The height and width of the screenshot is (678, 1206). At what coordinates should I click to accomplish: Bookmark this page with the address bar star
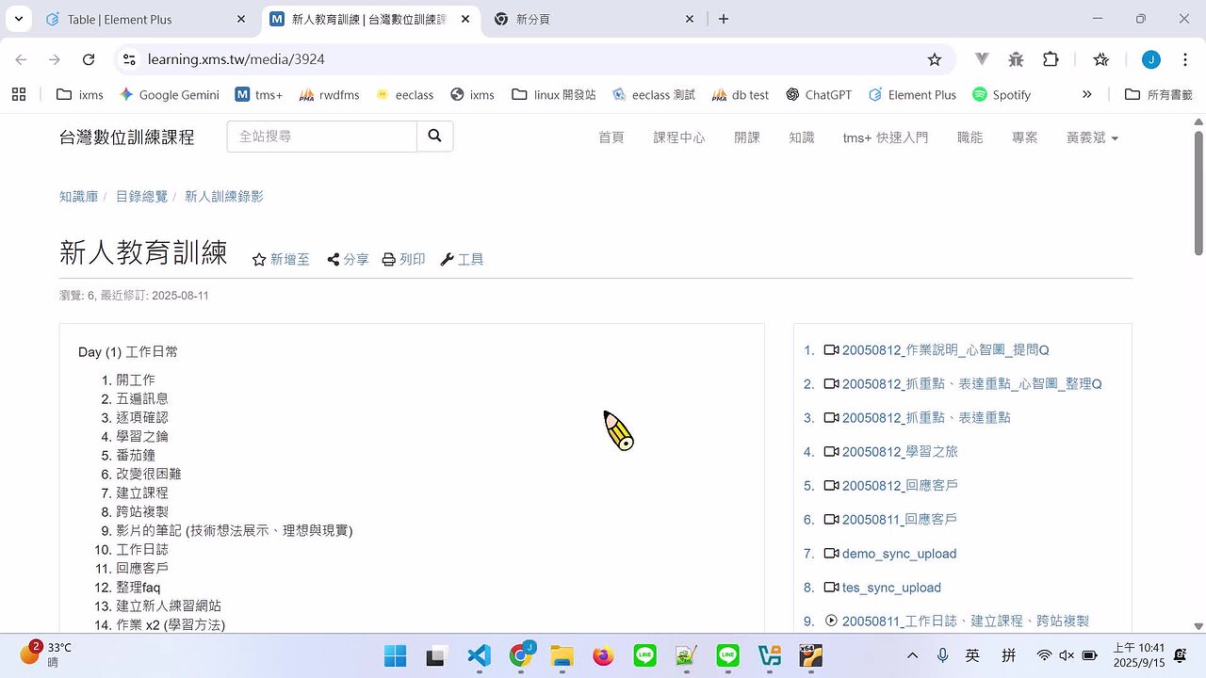coord(934,59)
